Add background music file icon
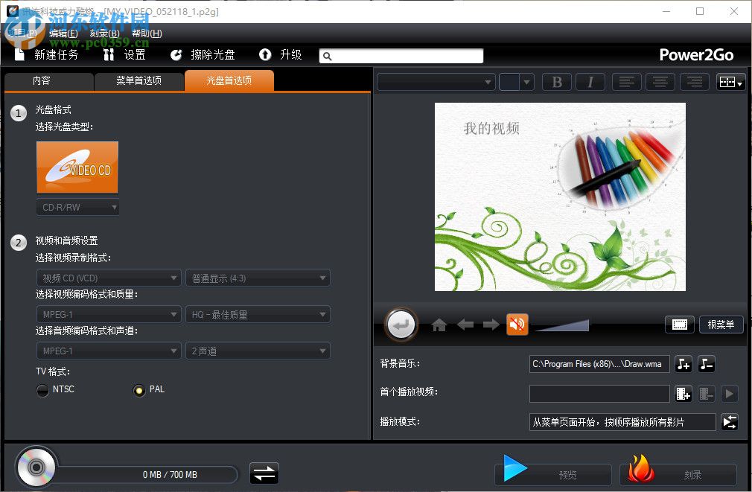Viewport: 752px width, 492px height. tap(684, 364)
